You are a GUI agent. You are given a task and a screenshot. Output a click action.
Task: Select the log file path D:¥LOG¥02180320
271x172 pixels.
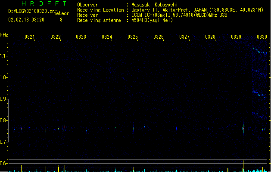point(31,11)
